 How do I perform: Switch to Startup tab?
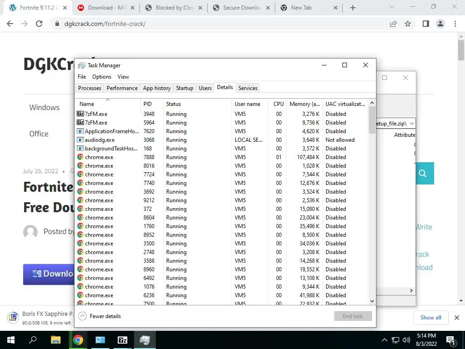tap(184, 88)
